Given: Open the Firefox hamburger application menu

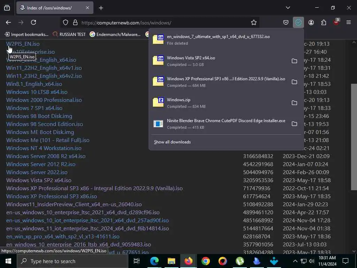Looking at the screenshot, I should coord(349,22).
